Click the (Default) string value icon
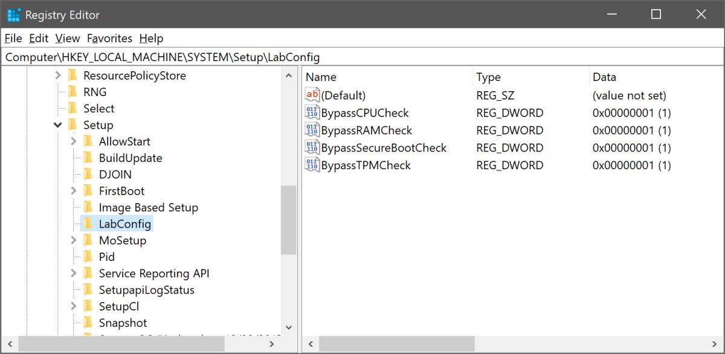This screenshot has width=725, height=354. click(312, 95)
